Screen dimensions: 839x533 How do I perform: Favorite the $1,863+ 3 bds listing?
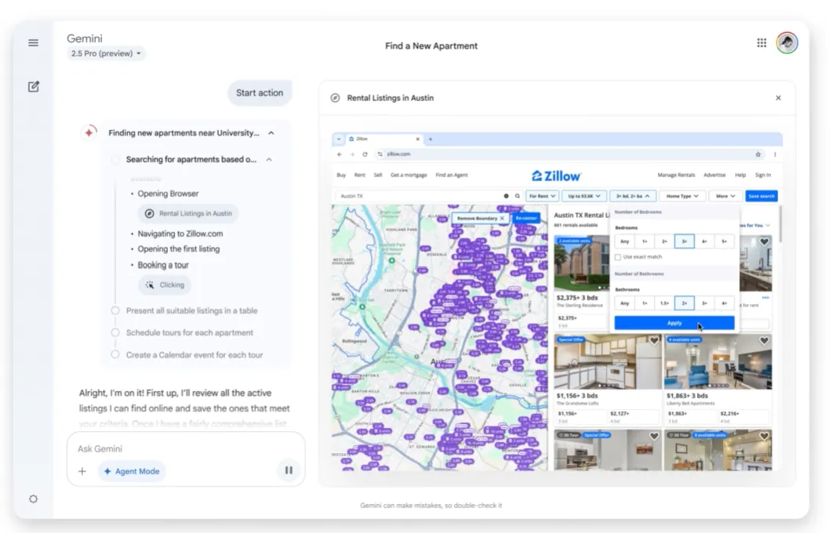pyautogui.click(x=764, y=341)
